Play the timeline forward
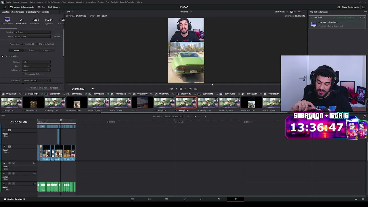Screen dimensions: 368x207 (x=185, y=89)
